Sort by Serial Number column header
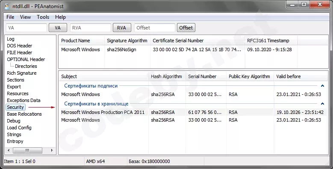The image size is (333, 169). pos(206,76)
